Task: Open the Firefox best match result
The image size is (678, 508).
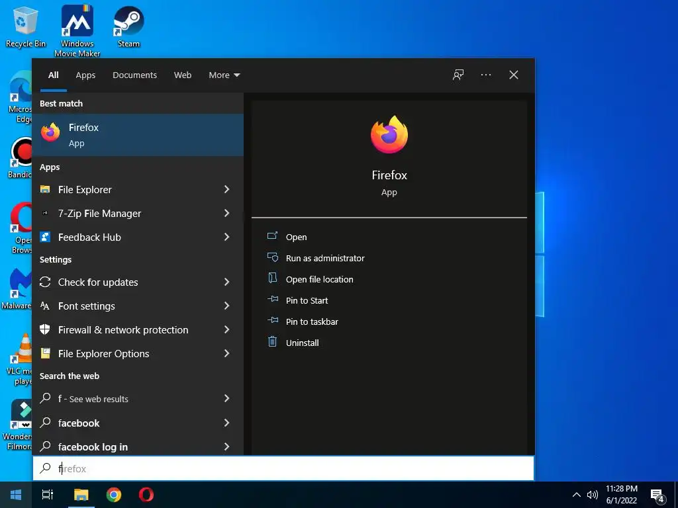Action: [x=138, y=135]
